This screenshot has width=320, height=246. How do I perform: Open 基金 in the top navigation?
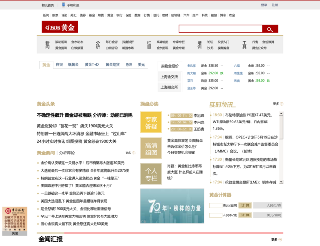92,15
